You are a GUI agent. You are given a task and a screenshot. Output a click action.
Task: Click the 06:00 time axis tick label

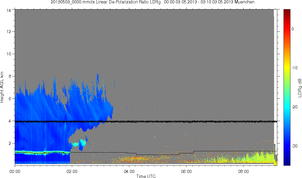click(x=186, y=171)
